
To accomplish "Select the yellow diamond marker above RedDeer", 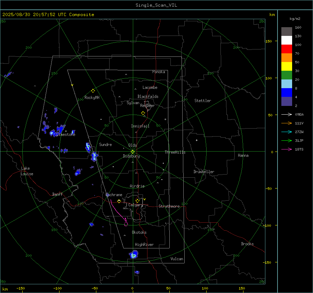I will 143,113.
